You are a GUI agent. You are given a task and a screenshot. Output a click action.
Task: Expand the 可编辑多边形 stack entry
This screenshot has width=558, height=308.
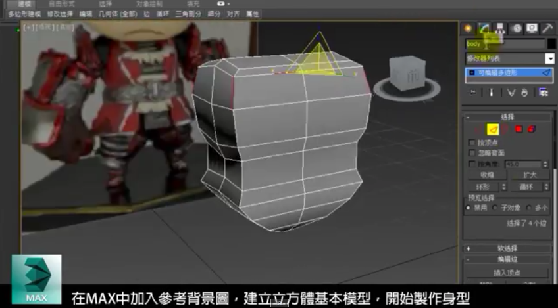[472, 72]
